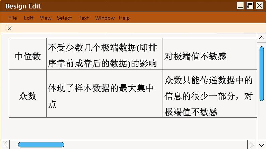This screenshot has width=266, height=149.
Task: Open the Text menu
Action: [x=84, y=18]
